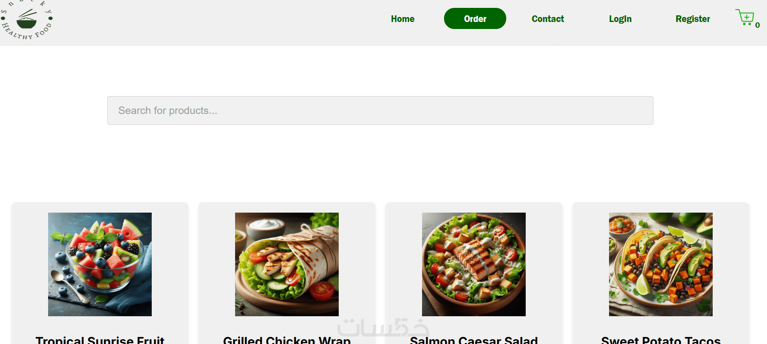767x344 pixels.
Task: Focus the Search for products field
Action: 380,111
